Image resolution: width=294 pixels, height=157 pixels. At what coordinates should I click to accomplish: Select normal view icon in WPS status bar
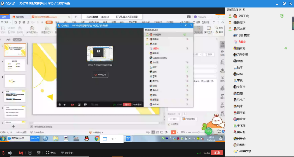(153, 132)
